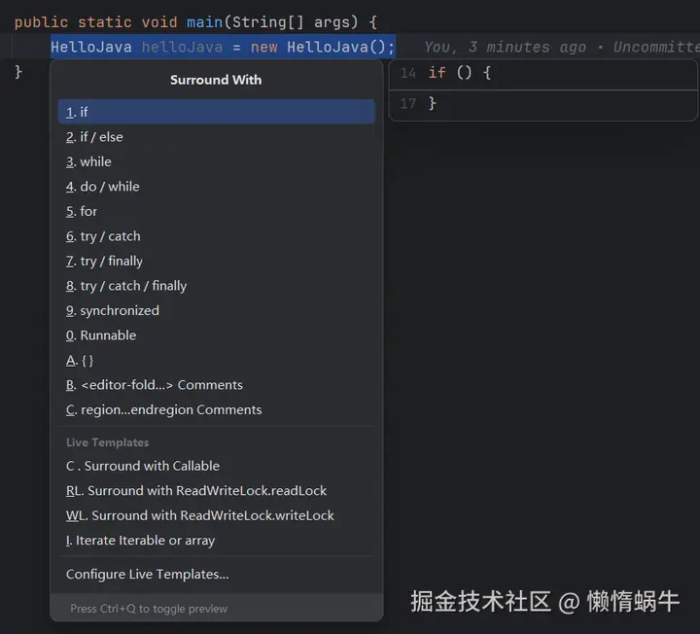This screenshot has height=634, width=700.
Task: Pick '4. do / while' option
Action: pos(216,186)
